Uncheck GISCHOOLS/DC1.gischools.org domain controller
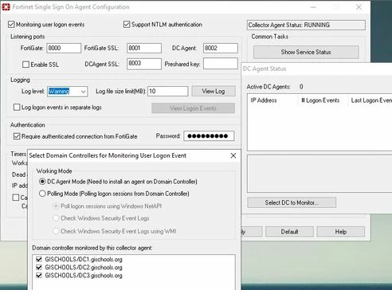Screen dimensions: 392x290 [x=39, y=259]
